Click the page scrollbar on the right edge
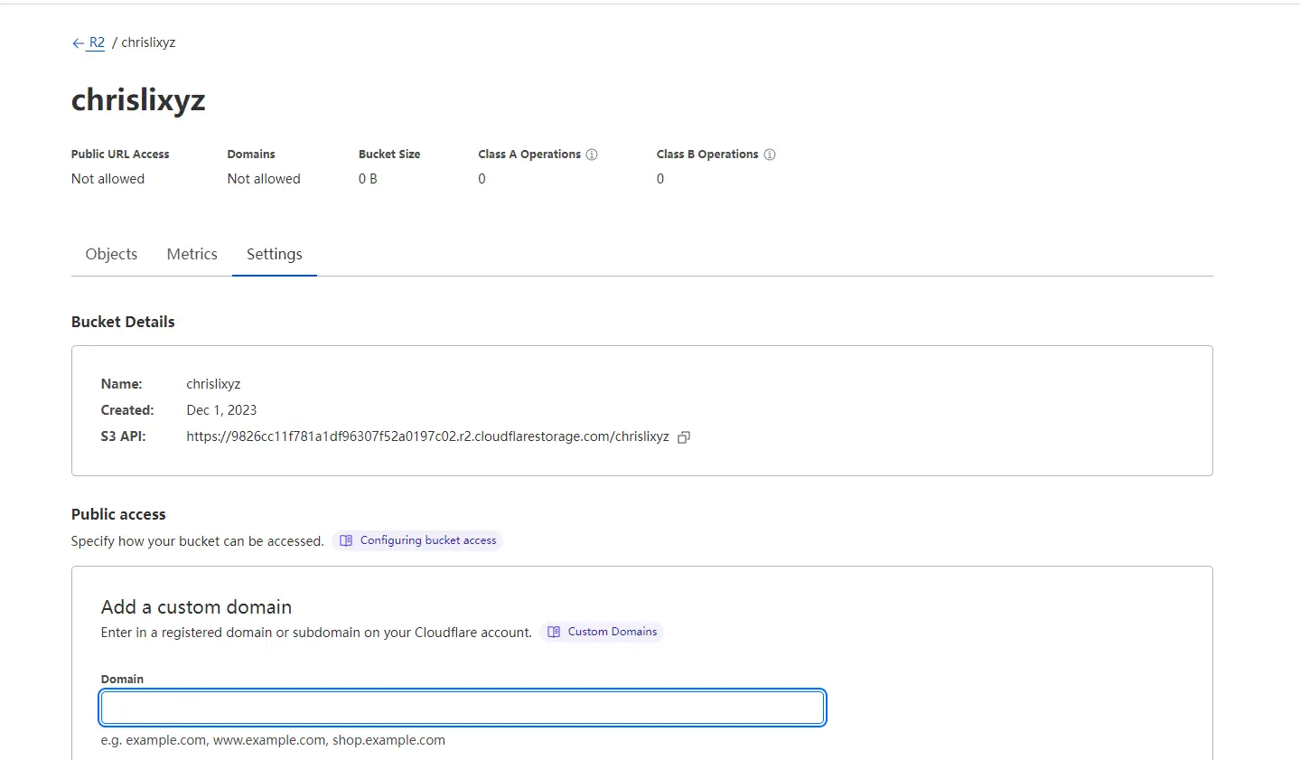The image size is (1300, 760). coord(1295,380)
